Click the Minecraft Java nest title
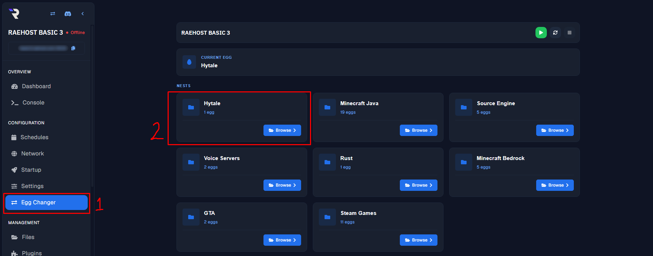Viewport: 653px width, 256px height. 359,103
